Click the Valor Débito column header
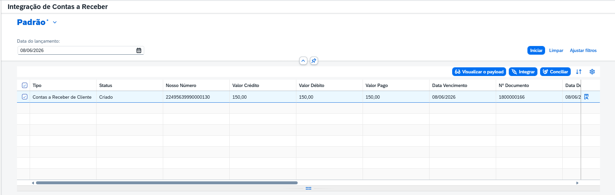Screen dimensions: 615x195 pos(330,85)
